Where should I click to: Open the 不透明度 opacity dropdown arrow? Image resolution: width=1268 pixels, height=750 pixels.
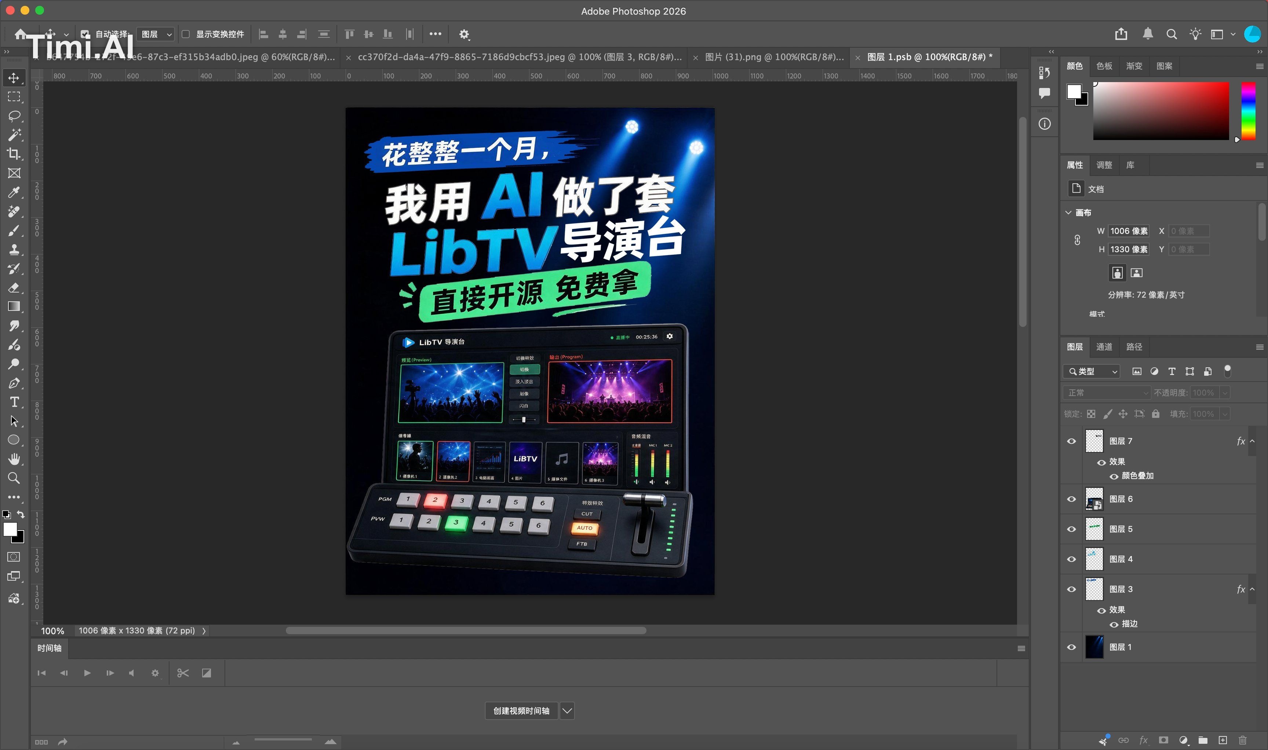coord(1225,393)
